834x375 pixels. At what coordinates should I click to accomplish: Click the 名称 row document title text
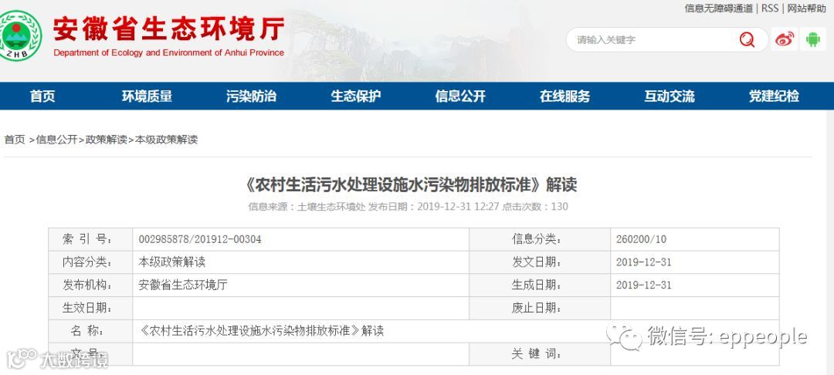pyautogui.click(x=261, y=331)
